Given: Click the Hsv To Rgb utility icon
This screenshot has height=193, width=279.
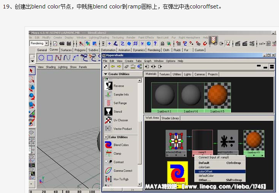Looking at the screenshot, I should click(x=108, y=179).
